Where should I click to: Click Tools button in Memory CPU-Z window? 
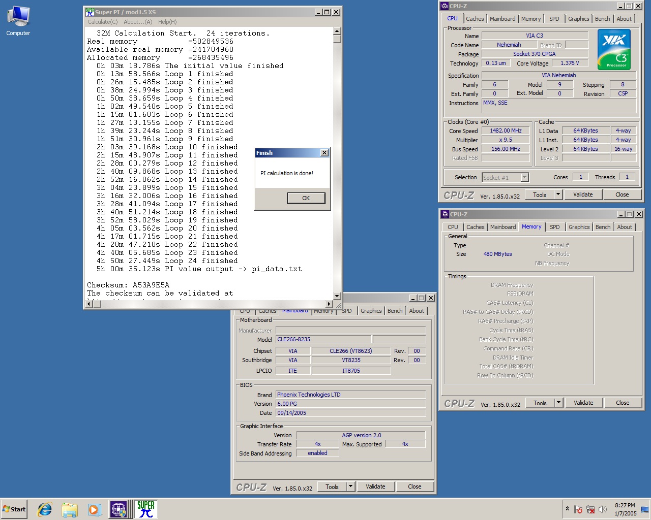click(x=540, y=403)
